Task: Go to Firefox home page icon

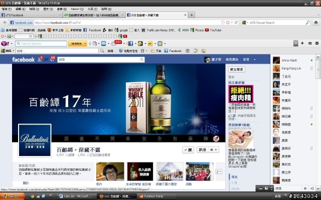Action: [x=316, y=22]
